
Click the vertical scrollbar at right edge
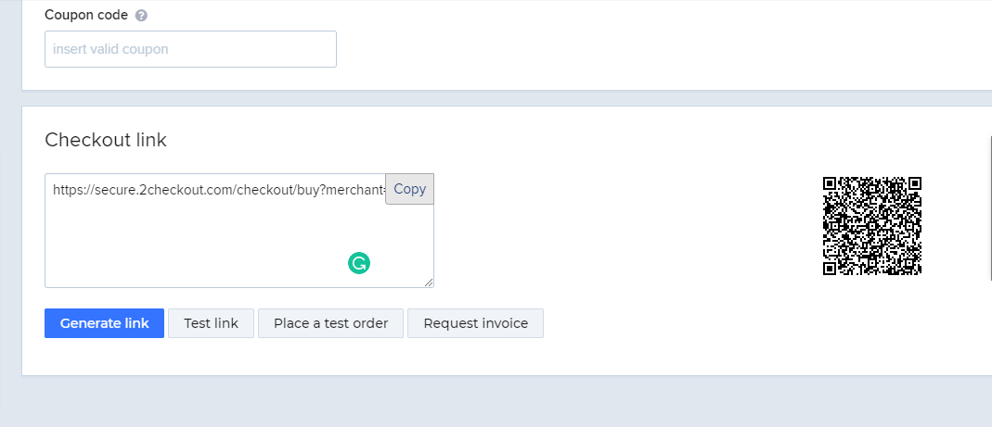(990, 204)
